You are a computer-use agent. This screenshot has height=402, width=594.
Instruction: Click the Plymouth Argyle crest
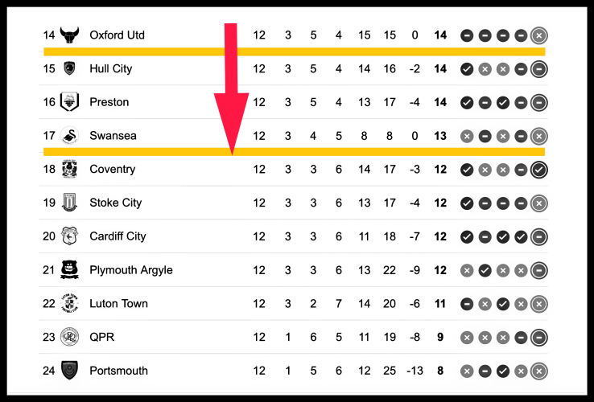pos(70,270)
